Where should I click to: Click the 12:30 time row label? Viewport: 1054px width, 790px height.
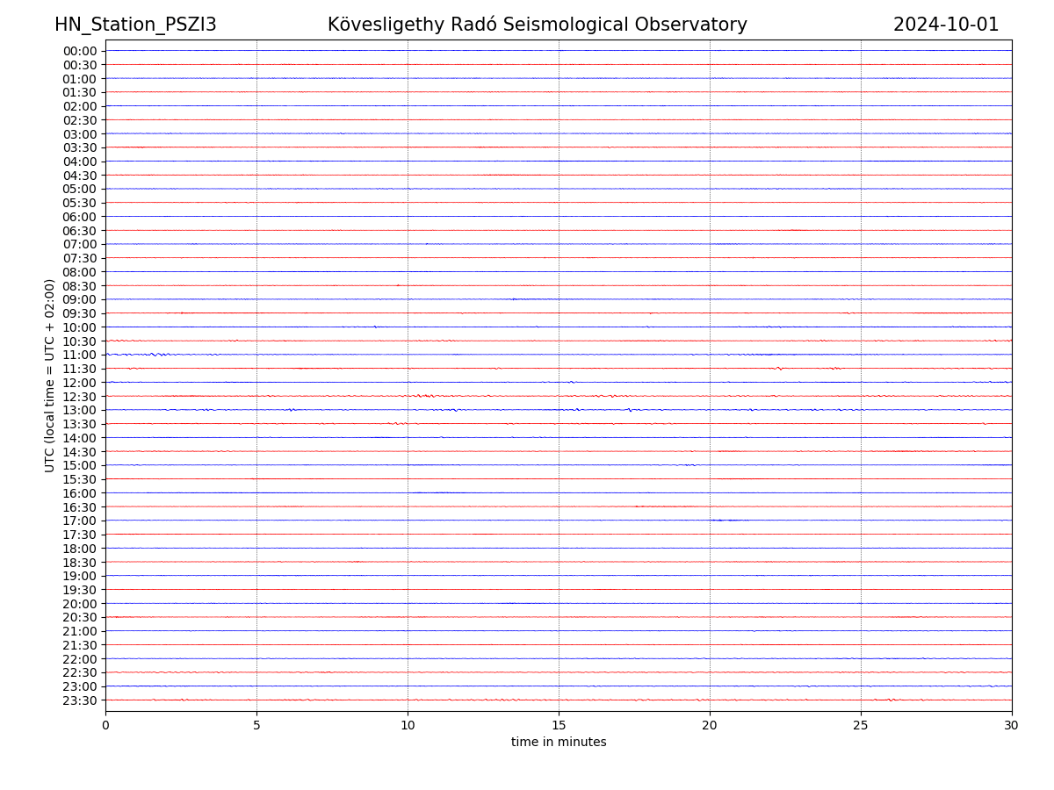(80, 397)
